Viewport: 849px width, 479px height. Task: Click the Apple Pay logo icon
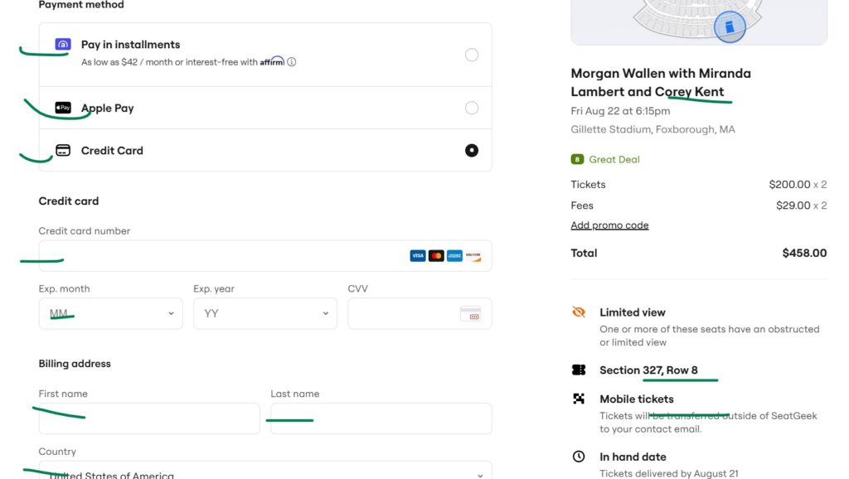(x=63, y=108)
